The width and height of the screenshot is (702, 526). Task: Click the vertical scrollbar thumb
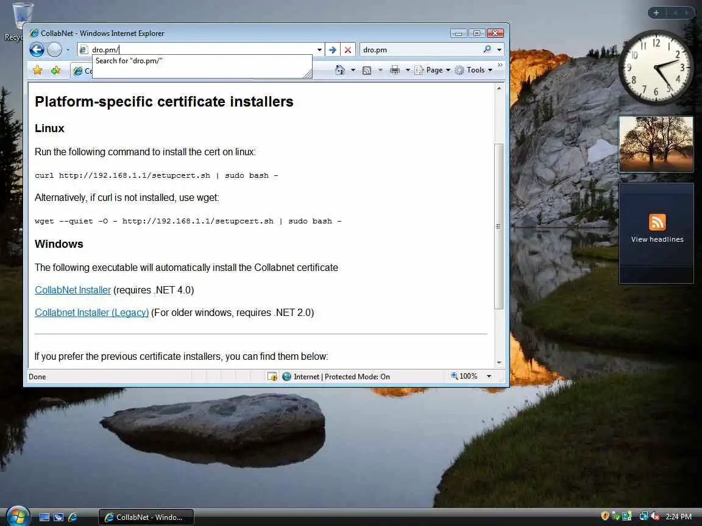tap(498, 226)
